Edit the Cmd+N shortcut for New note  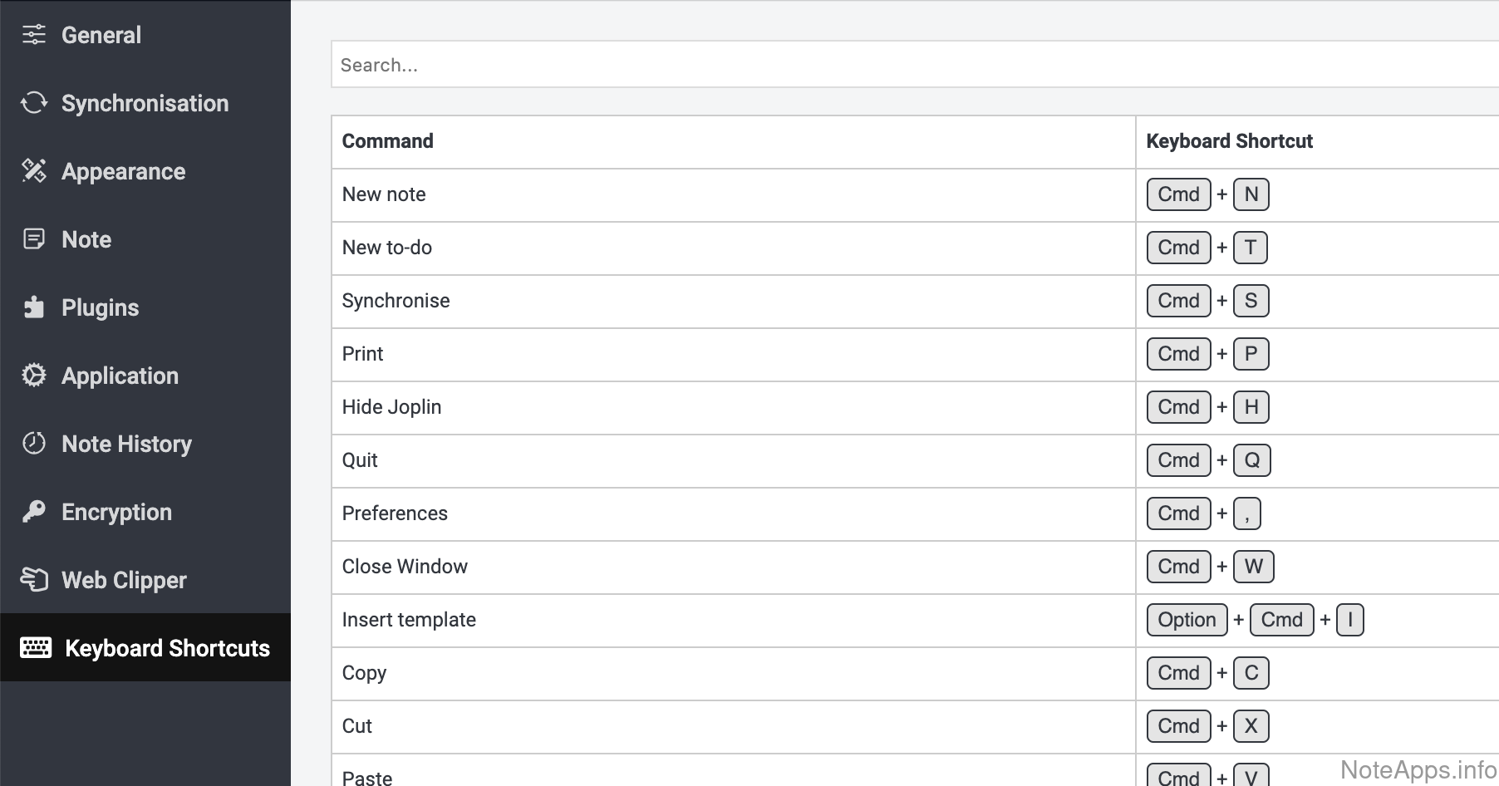coord(1207,194)
